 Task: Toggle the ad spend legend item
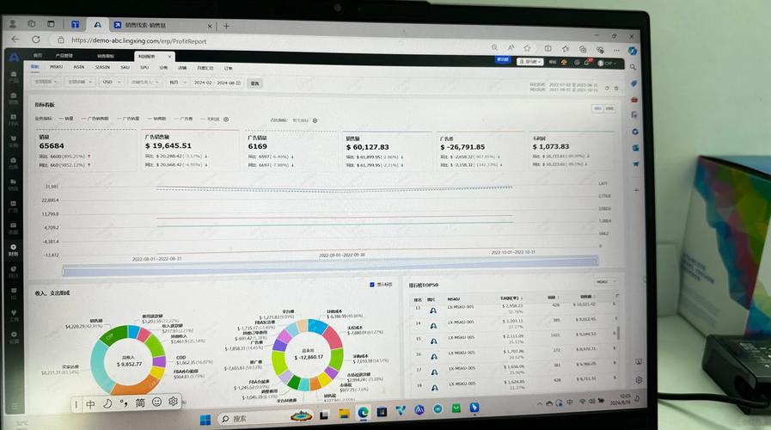pyautogui.click(x=182, y=119)
